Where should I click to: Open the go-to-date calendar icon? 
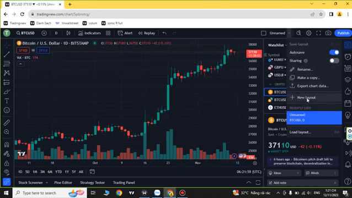[x=92, y=172]
